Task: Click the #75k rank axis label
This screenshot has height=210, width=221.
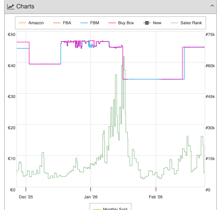Action: coord(210,35)
